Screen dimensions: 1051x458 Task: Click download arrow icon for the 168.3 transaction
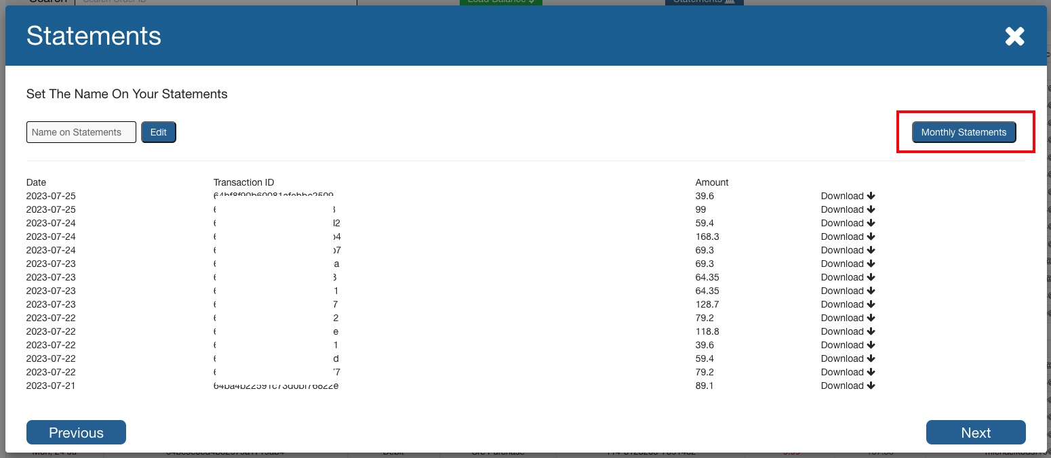[871, 236]
